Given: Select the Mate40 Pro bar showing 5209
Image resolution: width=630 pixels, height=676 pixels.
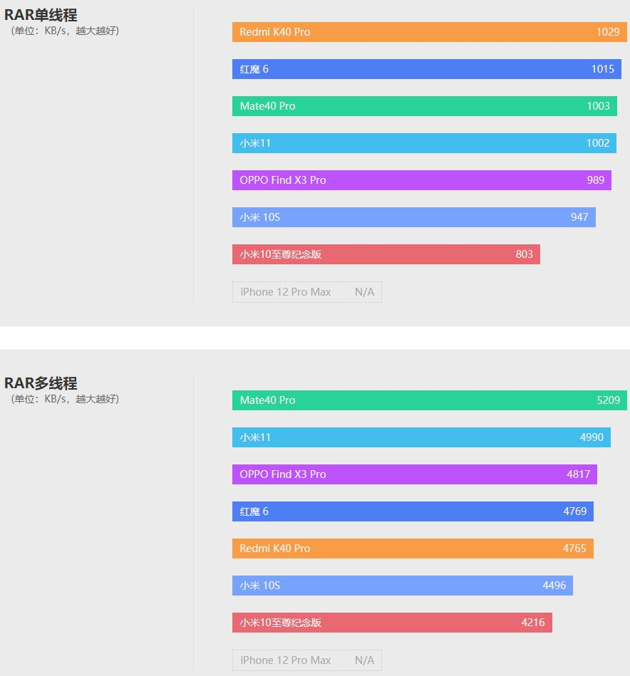Looking at the screenshot, I should coord(430,400).
